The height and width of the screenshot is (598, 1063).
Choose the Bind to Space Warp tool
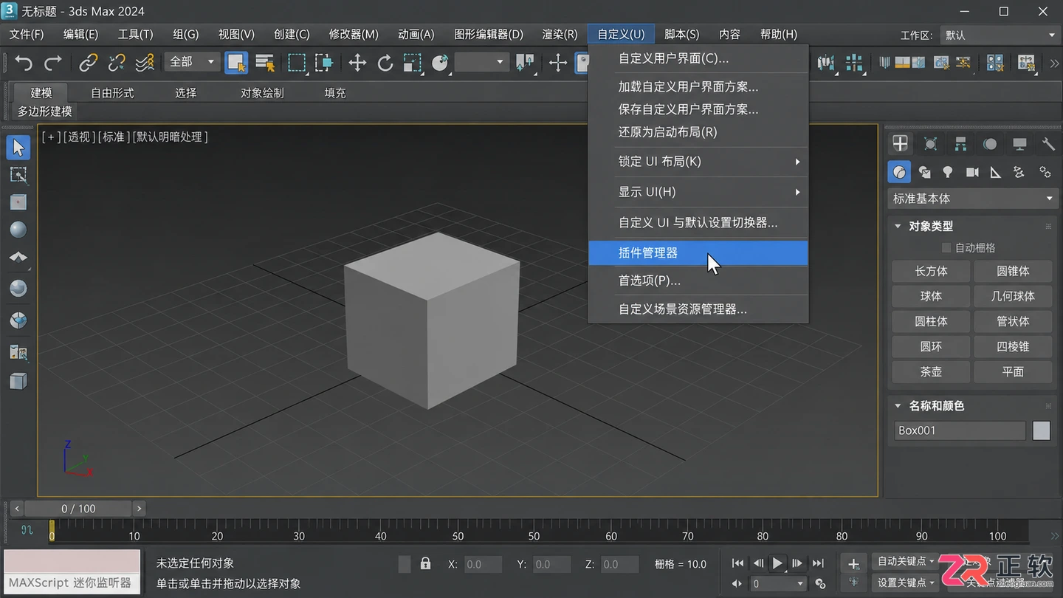tap(145, 63)
